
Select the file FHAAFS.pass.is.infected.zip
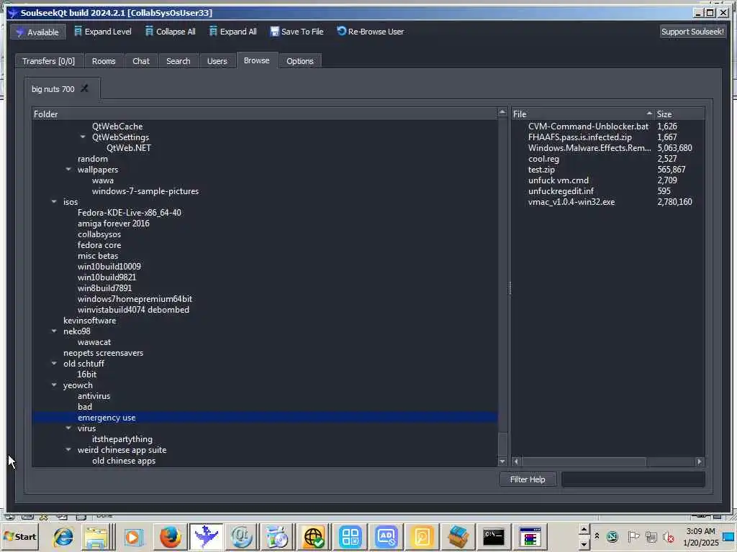point(580,137)
